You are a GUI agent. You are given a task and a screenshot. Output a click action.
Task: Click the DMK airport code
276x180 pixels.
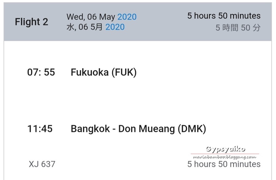(x=192, y=129)
